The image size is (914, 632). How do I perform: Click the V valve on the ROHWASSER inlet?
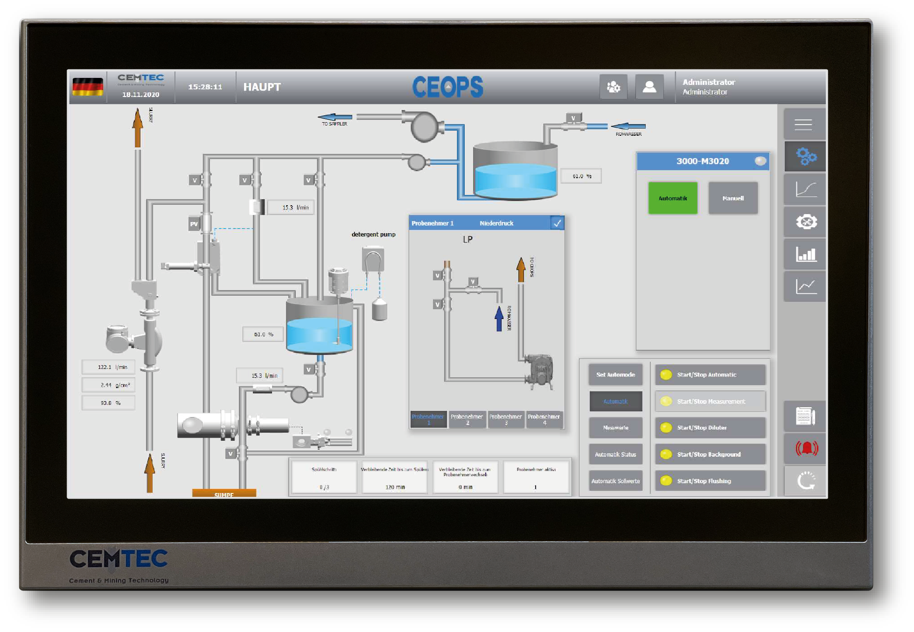(x=573, y=118)
